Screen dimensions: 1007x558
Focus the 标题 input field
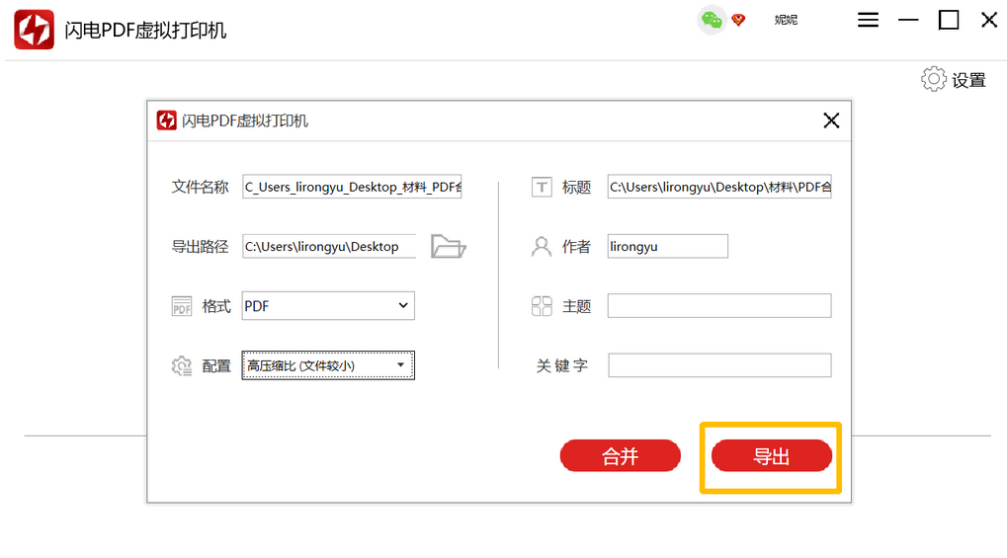coord(719,187)
